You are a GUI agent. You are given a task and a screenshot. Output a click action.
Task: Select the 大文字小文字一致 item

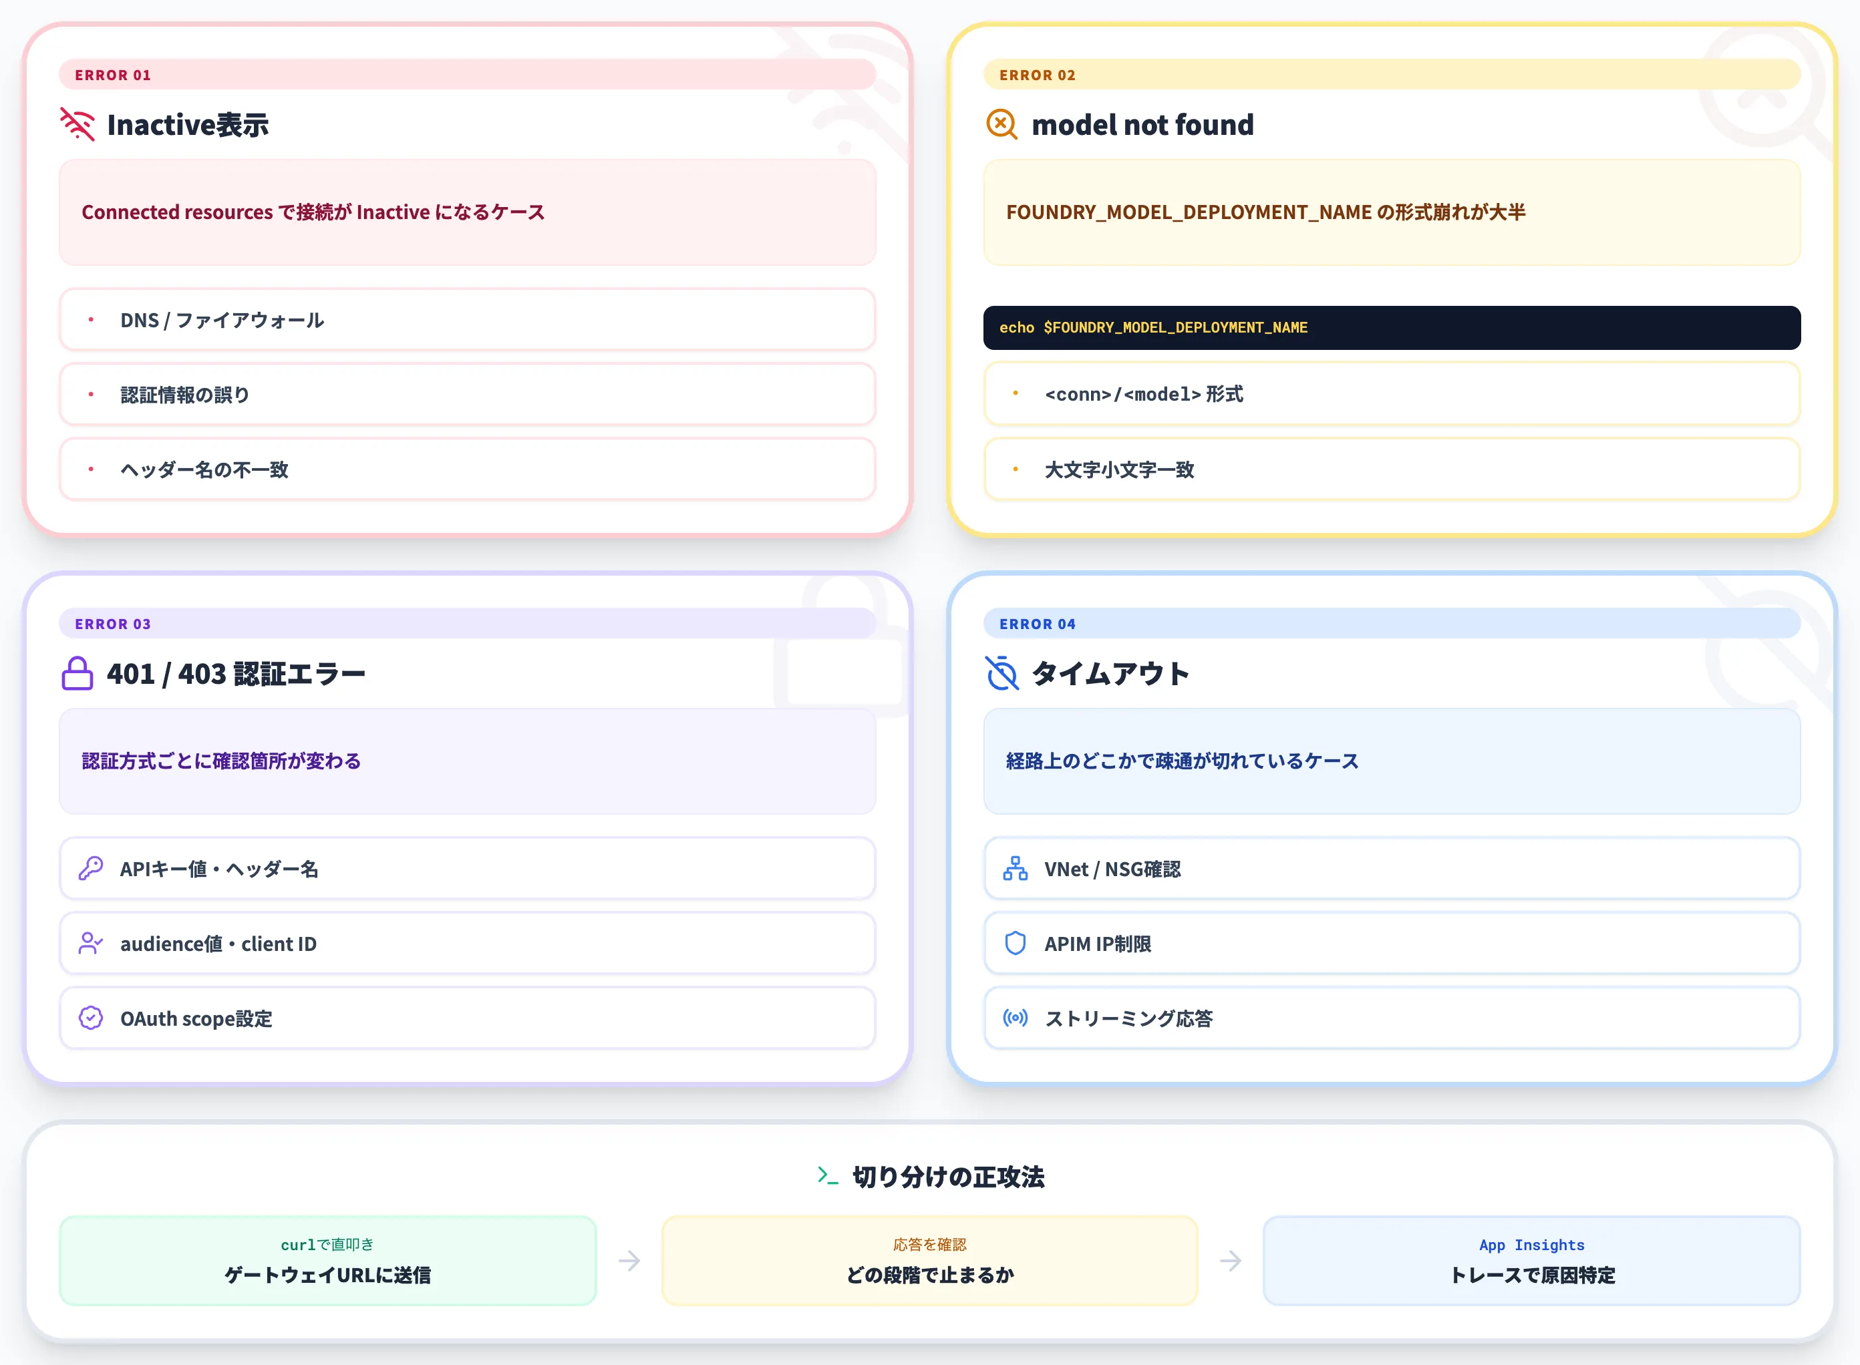[1392, 469]
